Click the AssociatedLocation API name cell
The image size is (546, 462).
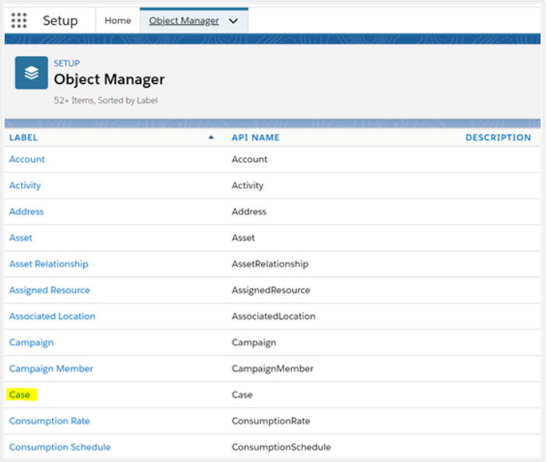(x=273, y=316)
